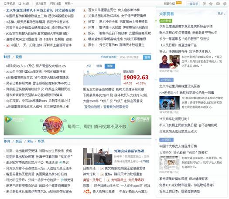Click the iPad版 tablet icon in top bar

click(x=20, y=3)
